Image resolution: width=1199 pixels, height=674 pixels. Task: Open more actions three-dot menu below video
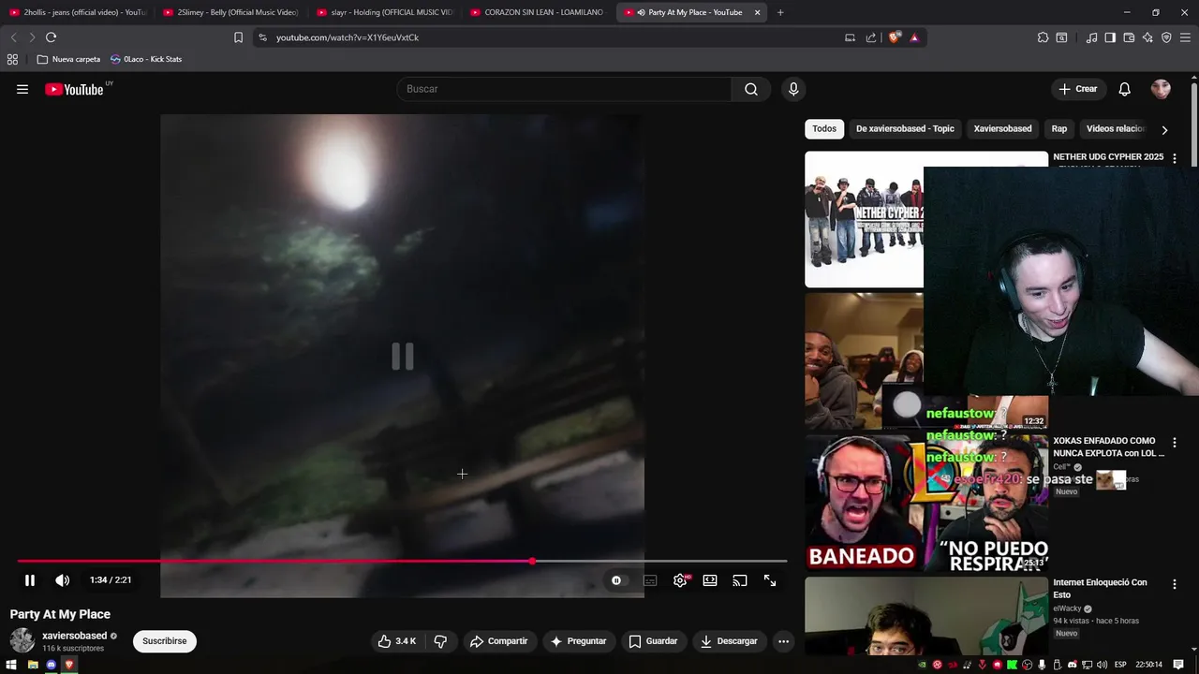[x=784, y=641]
